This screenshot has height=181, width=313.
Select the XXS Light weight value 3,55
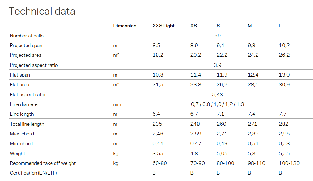(x=158, y=154)
